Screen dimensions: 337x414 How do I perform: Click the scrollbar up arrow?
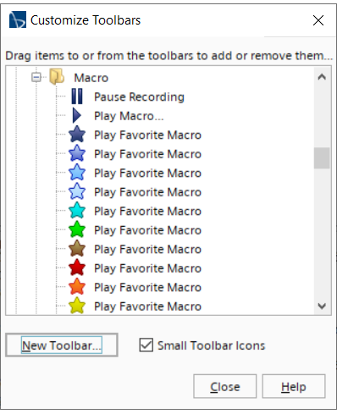point(322,77)
